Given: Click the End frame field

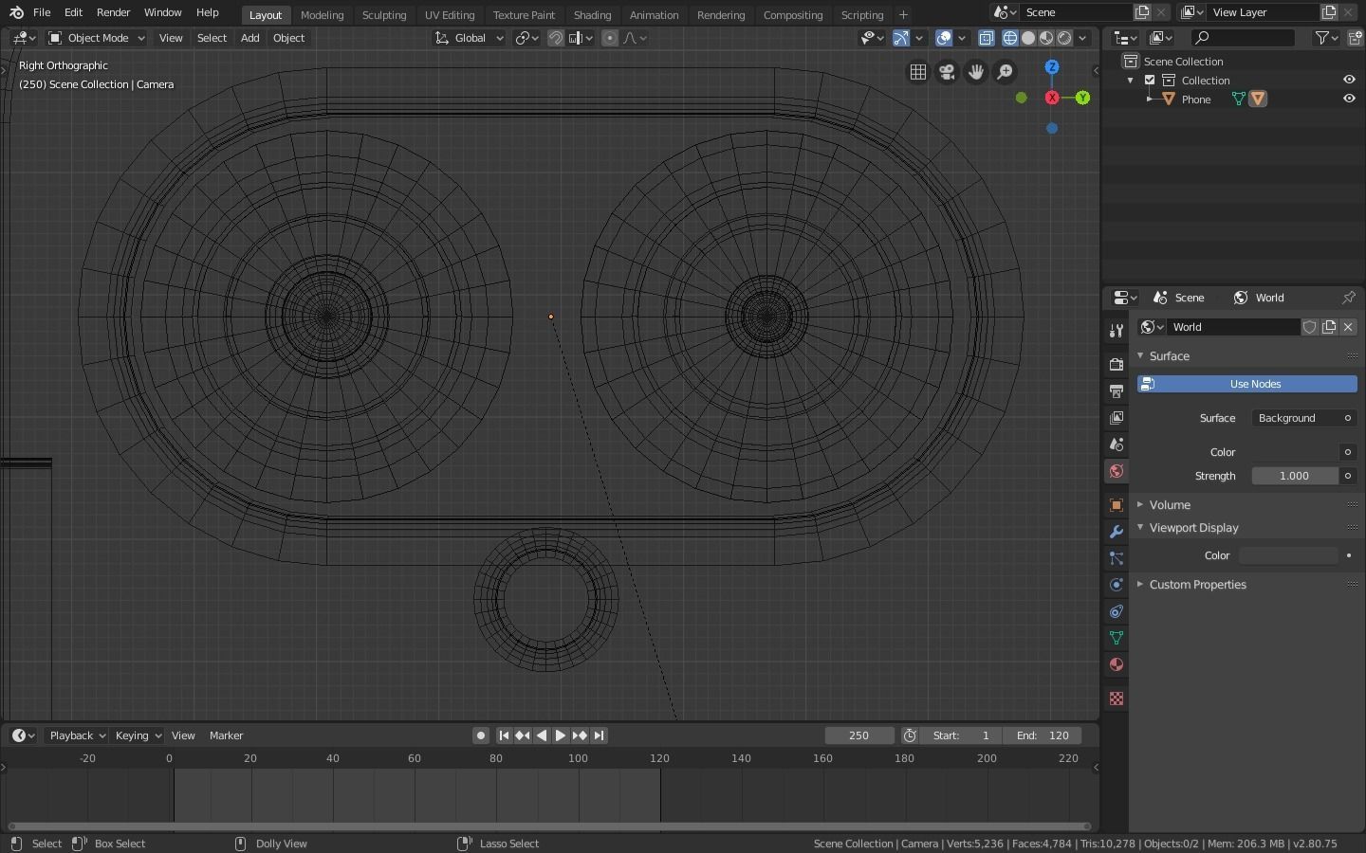Looking at the screenshot, I should [1043, 735].
